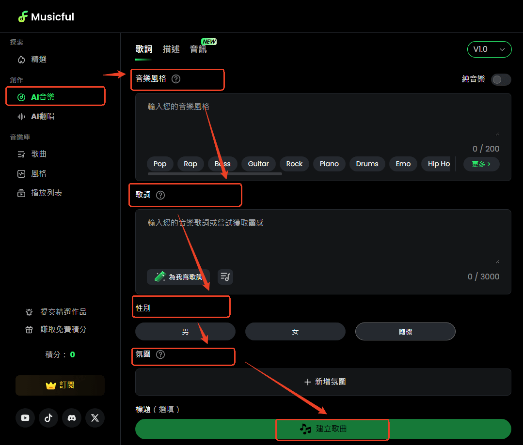Click the help icon beside 歌詞
The height and width of the screenshot is (445, 523).
[x=160, y=195]
